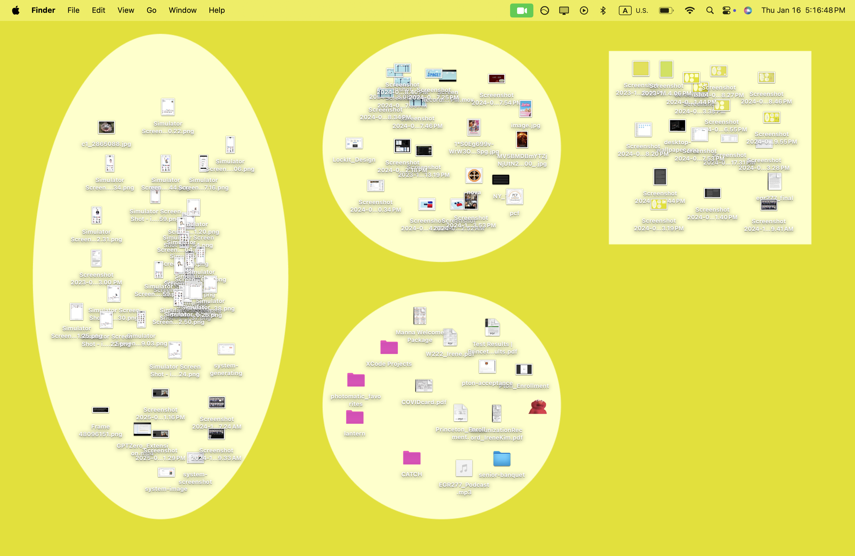The image size is (855, 556).
Task: Select the COVIDcard.pdf file icon
Action: [423, 386]
